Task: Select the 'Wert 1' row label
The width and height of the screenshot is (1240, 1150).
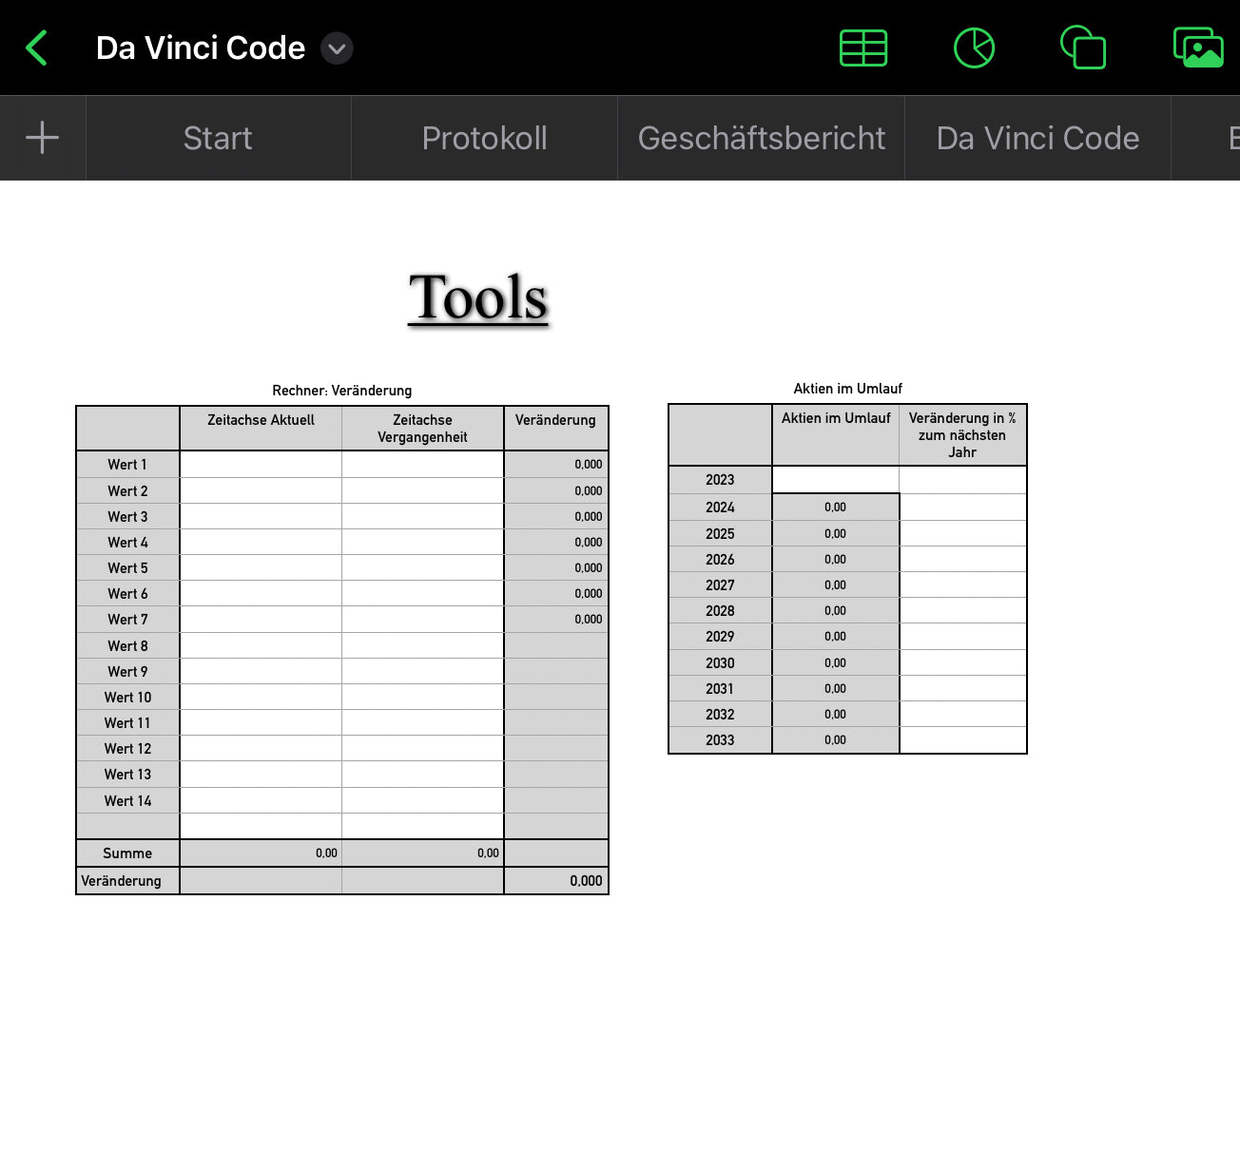Action: tap(127, 465)
